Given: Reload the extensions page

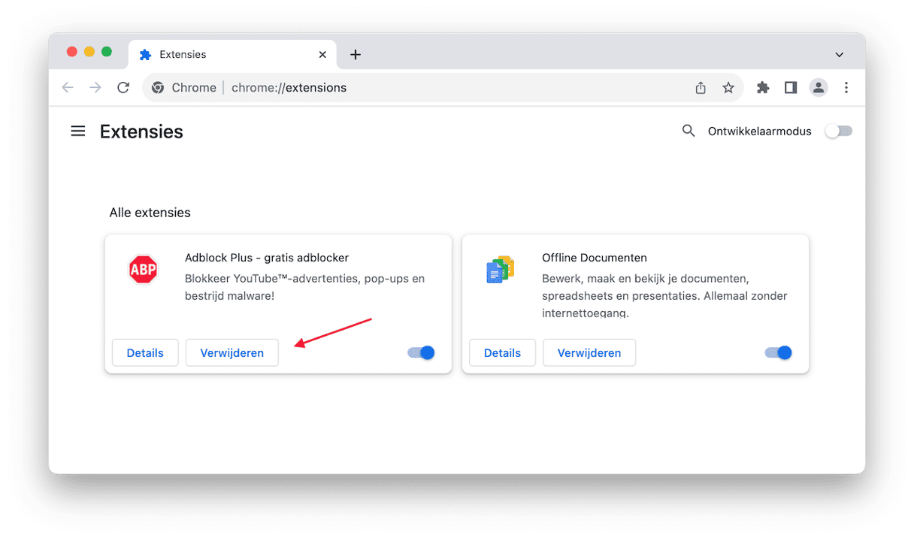Looking at the screenshot, I should 123,88.
